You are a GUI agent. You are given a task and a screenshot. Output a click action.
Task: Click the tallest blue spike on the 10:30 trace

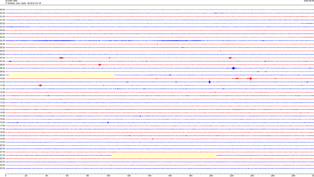210,82
